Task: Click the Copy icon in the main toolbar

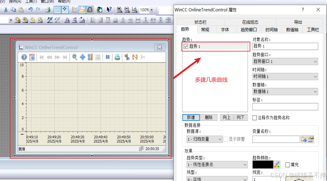Action: (13, 10)
